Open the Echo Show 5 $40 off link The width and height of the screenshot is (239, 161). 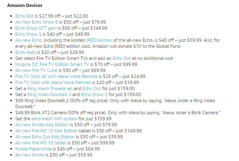28,34
